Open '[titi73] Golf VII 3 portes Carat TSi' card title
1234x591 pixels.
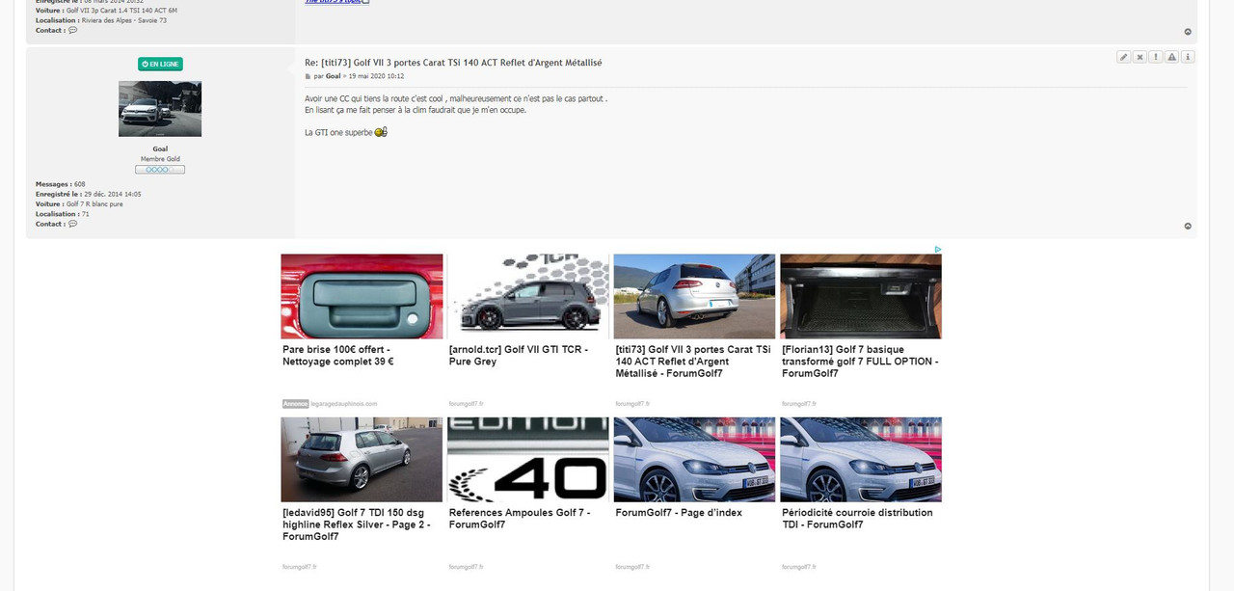pyautogui.click(x=692, y=362)
